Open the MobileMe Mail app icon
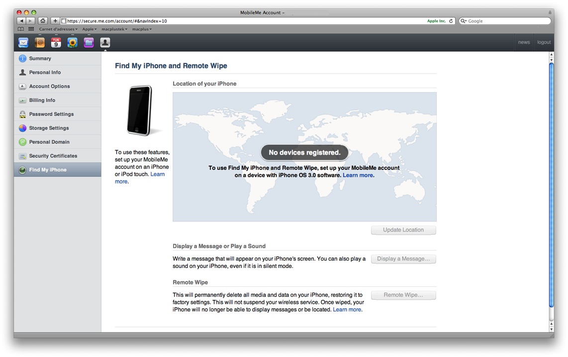 click(x=23, y=43)
